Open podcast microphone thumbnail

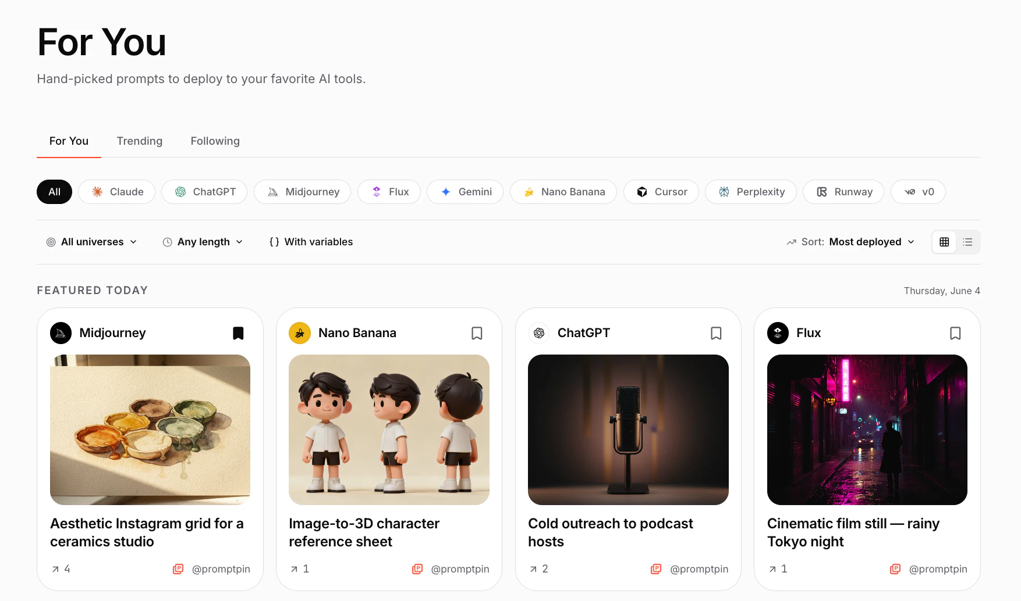click(628, 430)
